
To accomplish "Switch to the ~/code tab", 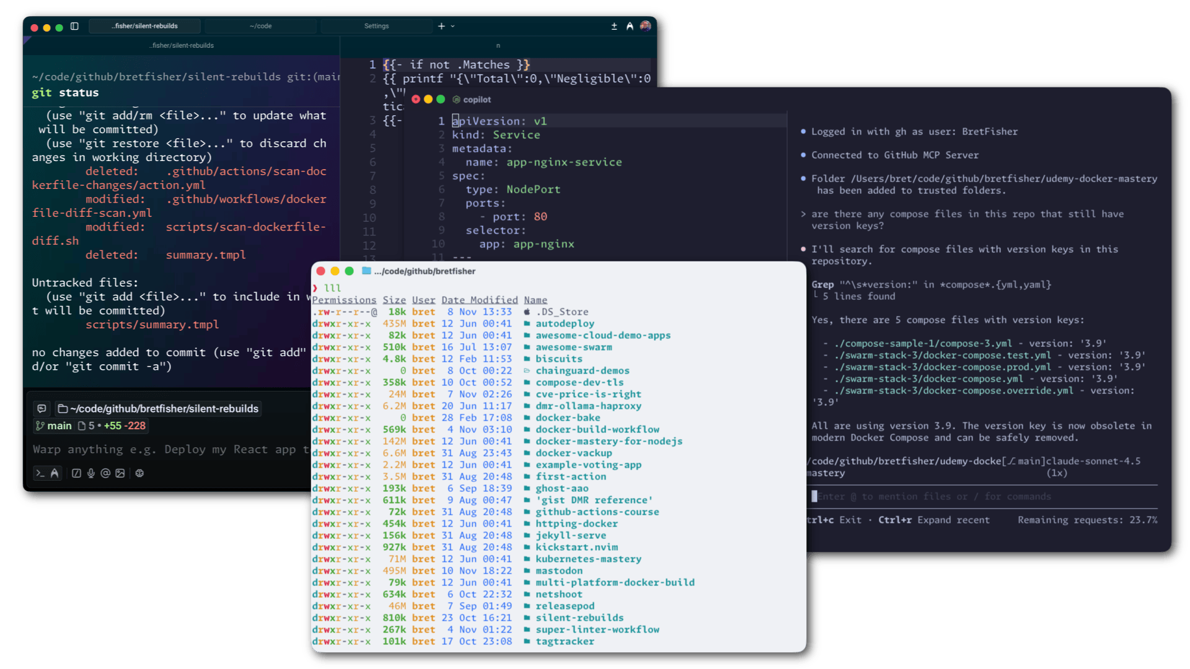I will (260, 26).
